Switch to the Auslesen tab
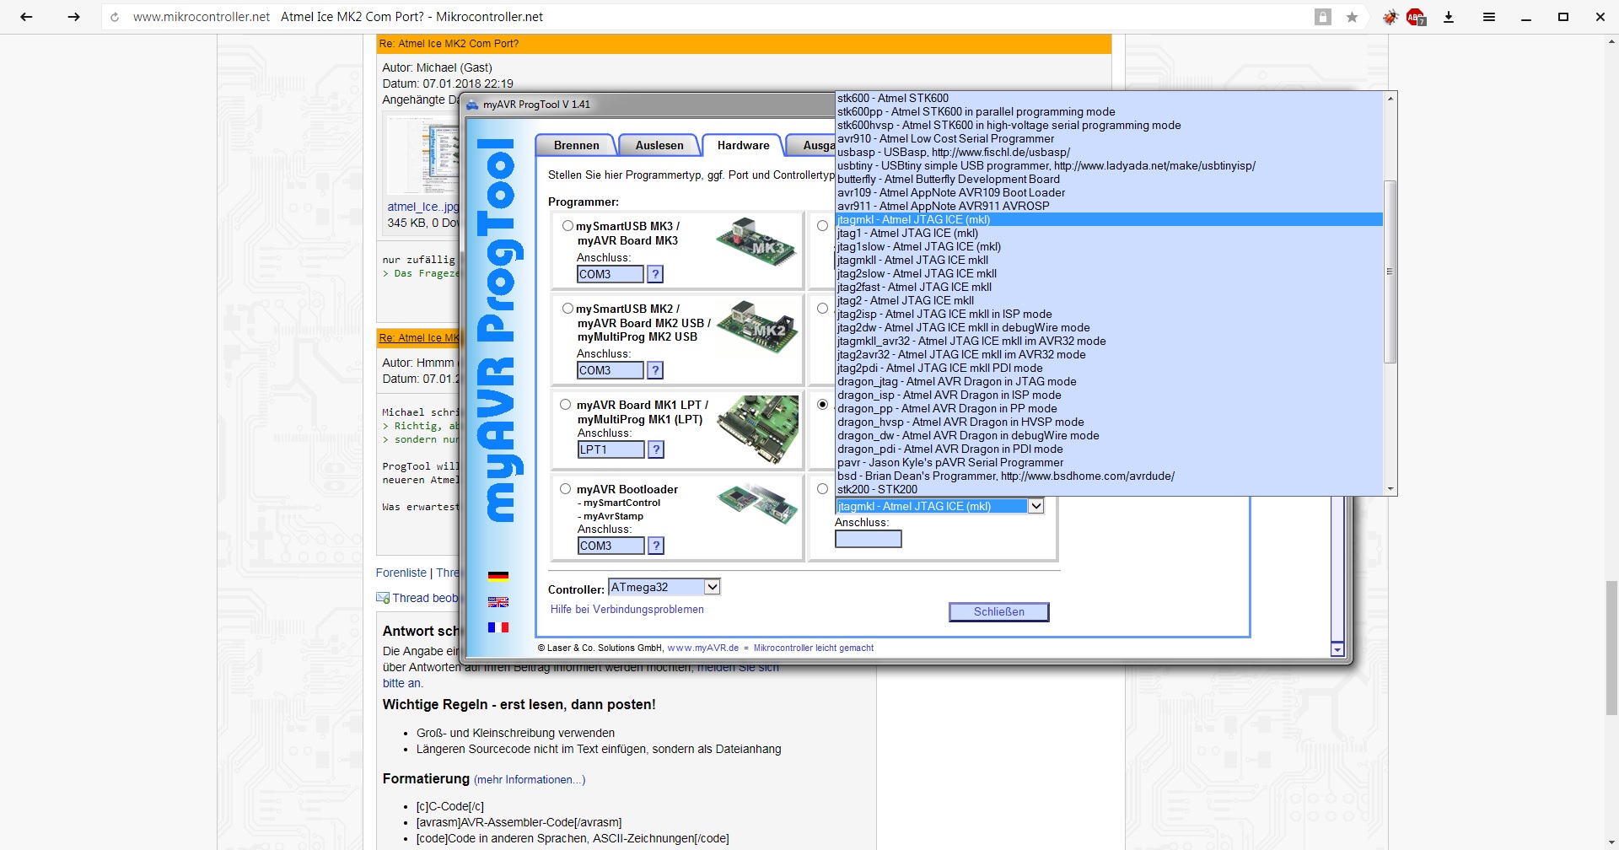1619x850 pixels. pyautogui.click(x=659, y=146)
